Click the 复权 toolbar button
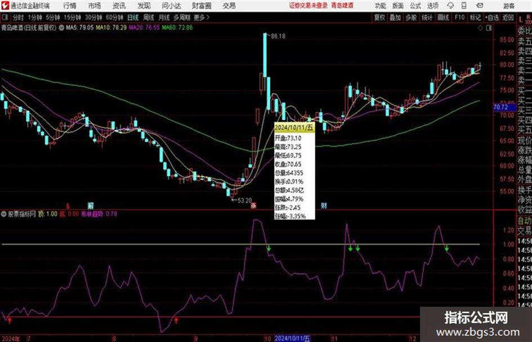This screenshot has width=532, height=342. pyautogui.click(x=379, y=17)
